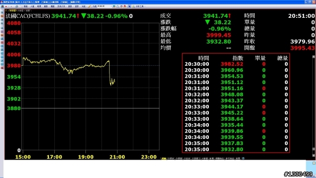Click the tick row with index 3939.55
Image resolution: width=316 pixels, height=178 pixels.
click(236, 137)
